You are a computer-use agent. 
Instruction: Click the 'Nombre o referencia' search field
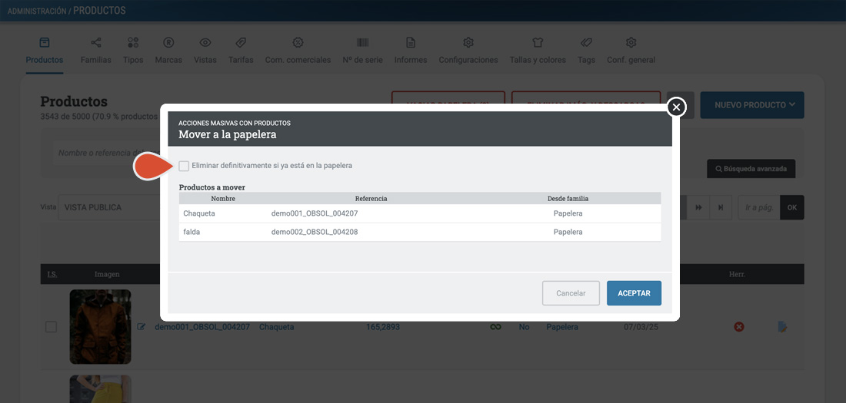(x=108, y=153)
